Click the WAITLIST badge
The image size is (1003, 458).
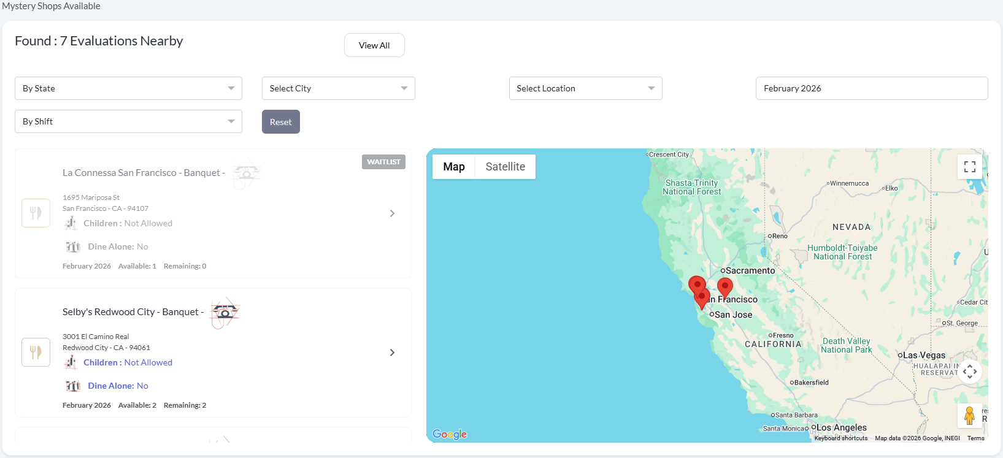383,162
